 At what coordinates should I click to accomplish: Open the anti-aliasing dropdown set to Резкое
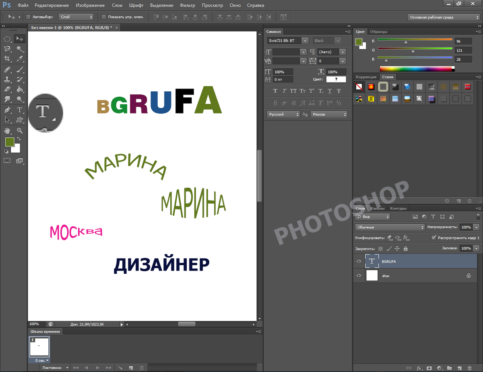coord(329,114)
